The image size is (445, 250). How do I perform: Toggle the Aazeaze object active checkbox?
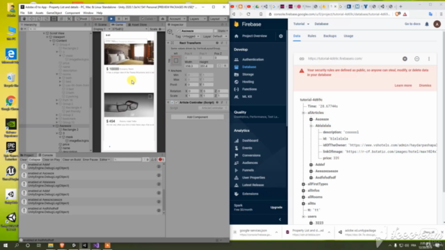pos(178,31)
